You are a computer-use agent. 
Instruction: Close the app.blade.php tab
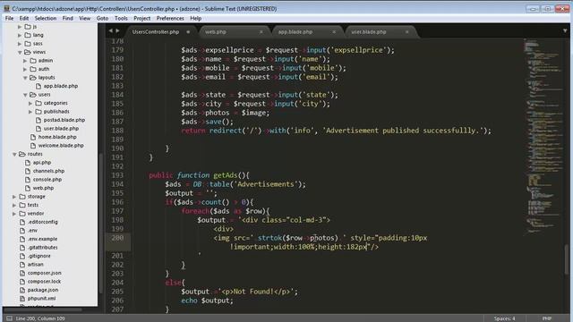(334, 32)
